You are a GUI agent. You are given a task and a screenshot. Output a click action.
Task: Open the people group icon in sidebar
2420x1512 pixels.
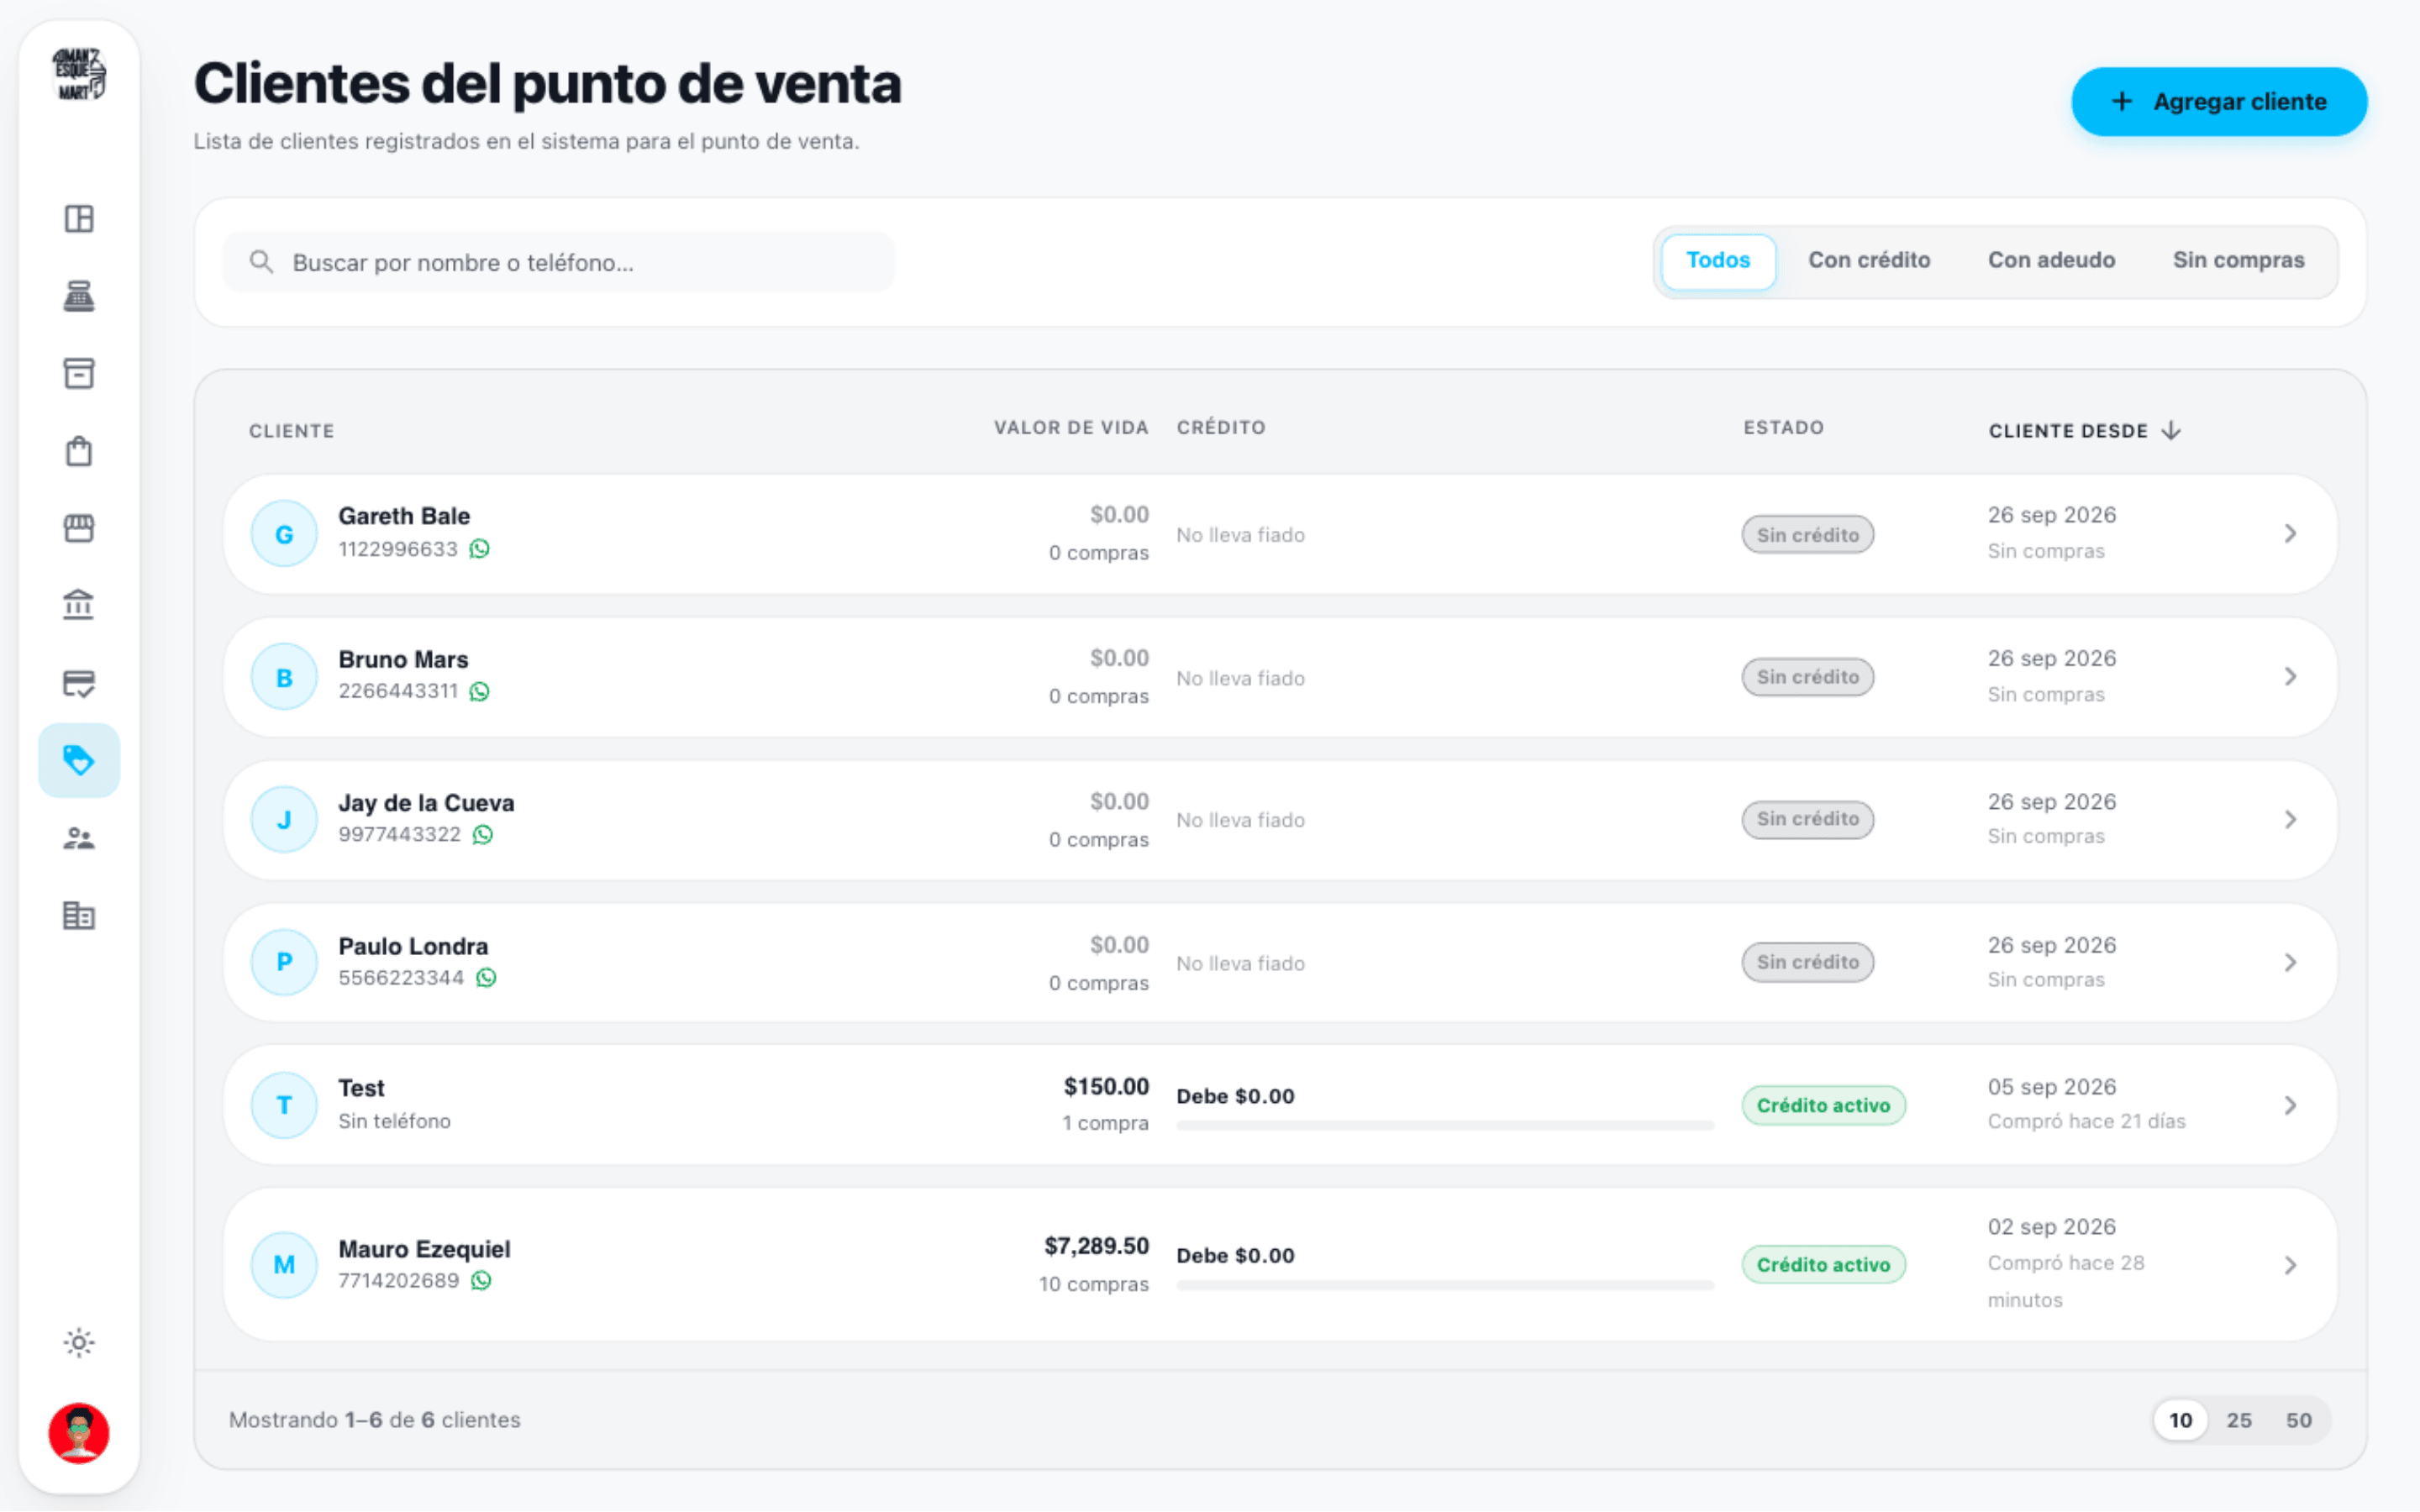point(79,838)
